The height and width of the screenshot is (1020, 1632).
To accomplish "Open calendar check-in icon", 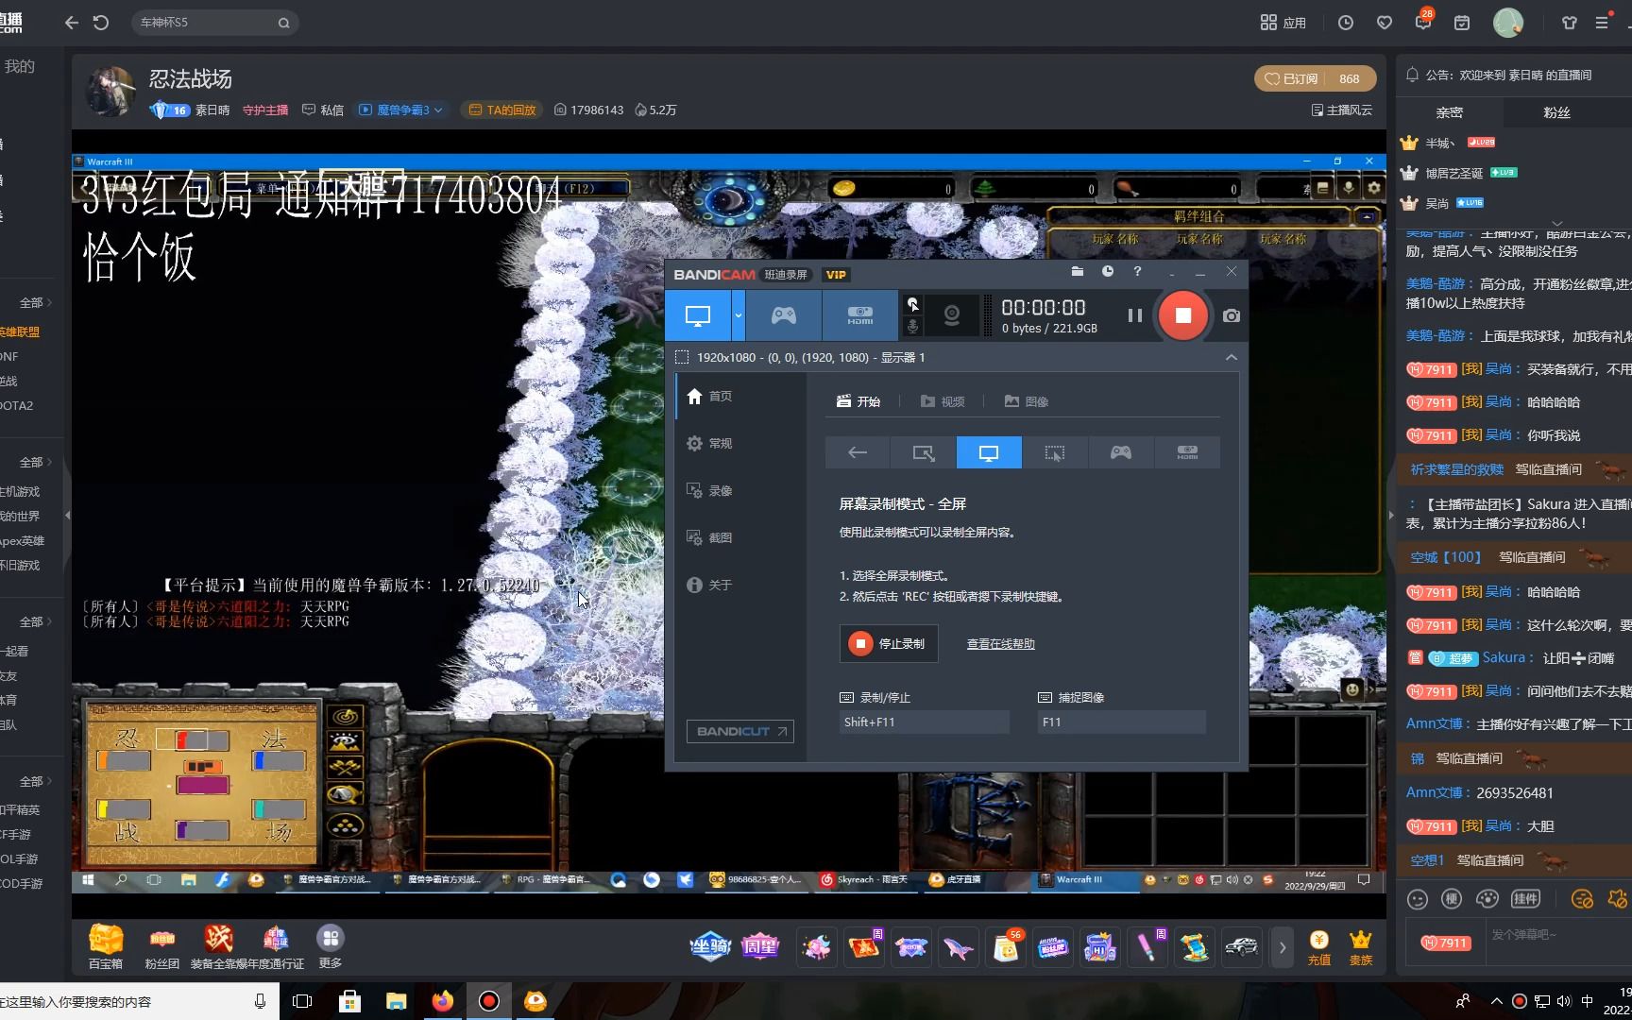I will [1462, 23].
